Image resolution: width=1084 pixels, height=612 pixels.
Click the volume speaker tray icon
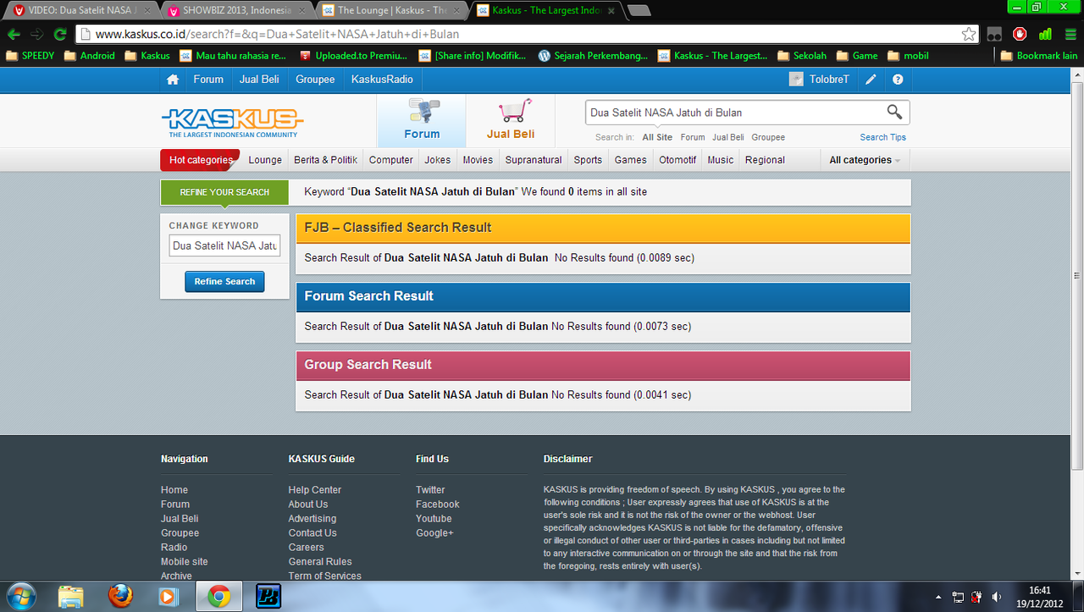coord(997,597)
